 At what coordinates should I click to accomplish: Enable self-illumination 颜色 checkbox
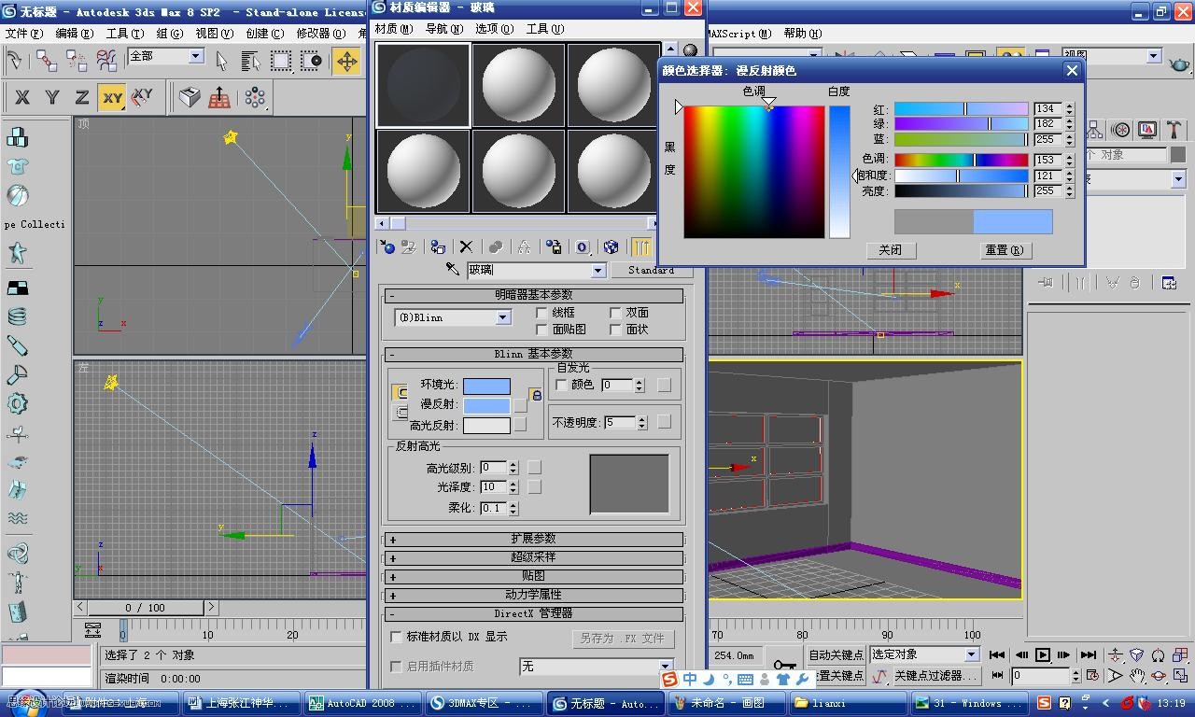tap(561, 385)
